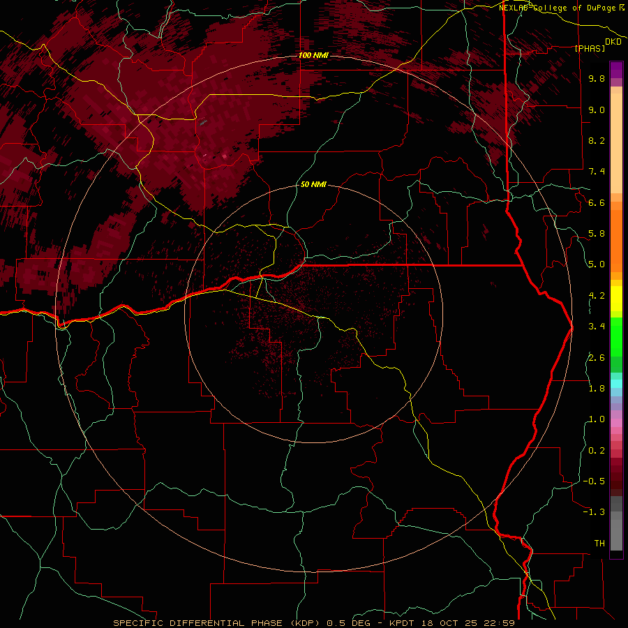Click the 4.2 value on the color scale
This screenshot has height=628, width=628.
tap(597, 296)
